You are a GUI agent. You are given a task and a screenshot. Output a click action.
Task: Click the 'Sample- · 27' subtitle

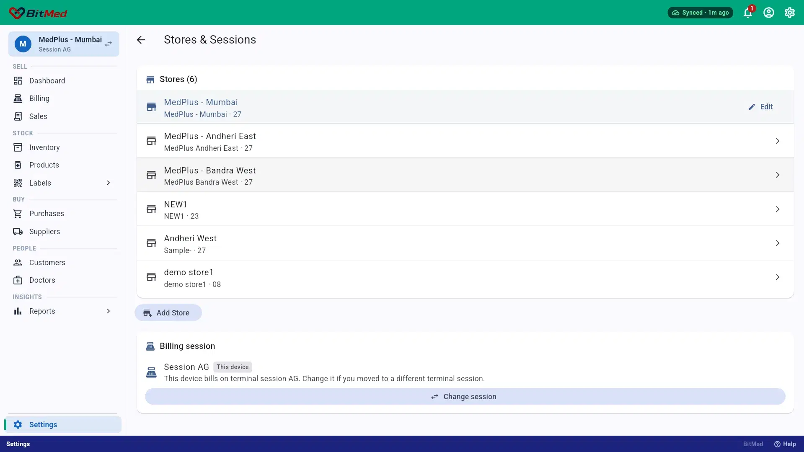pyautogui.click(x=185, y=251)
